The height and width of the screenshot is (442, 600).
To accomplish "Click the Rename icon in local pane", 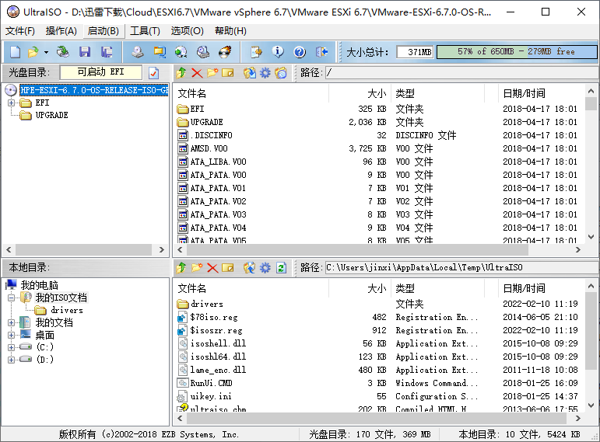I will point(228,268).
